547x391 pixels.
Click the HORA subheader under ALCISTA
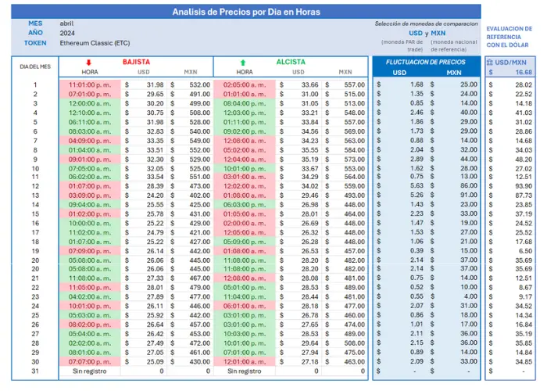pos(244,72)
